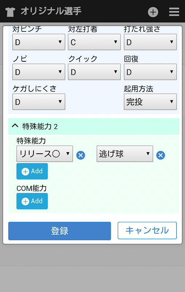This screenshot has height=292, width=185.
Task: Change the 逃げ球 ability selection
Action: pos(125,154)
